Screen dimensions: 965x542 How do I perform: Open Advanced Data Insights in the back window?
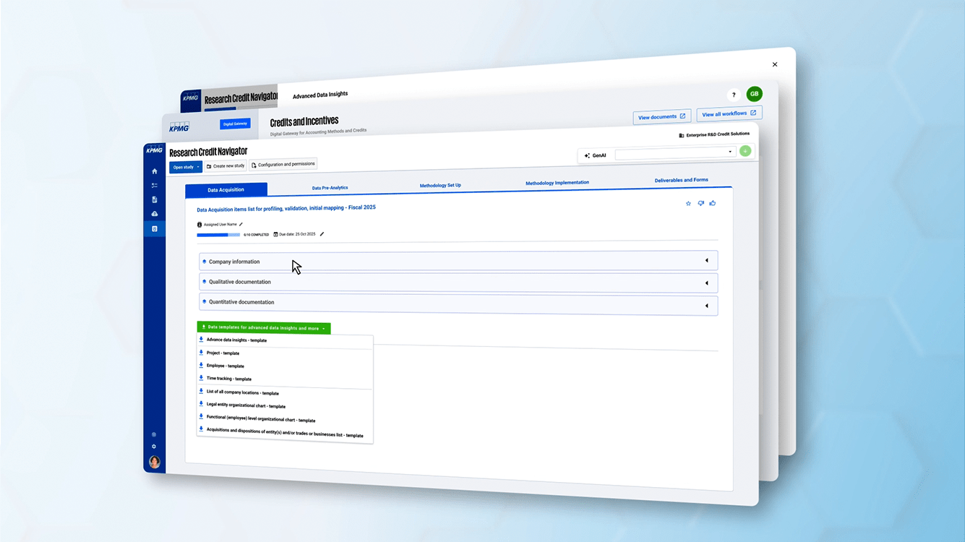[x=320, y=95]
